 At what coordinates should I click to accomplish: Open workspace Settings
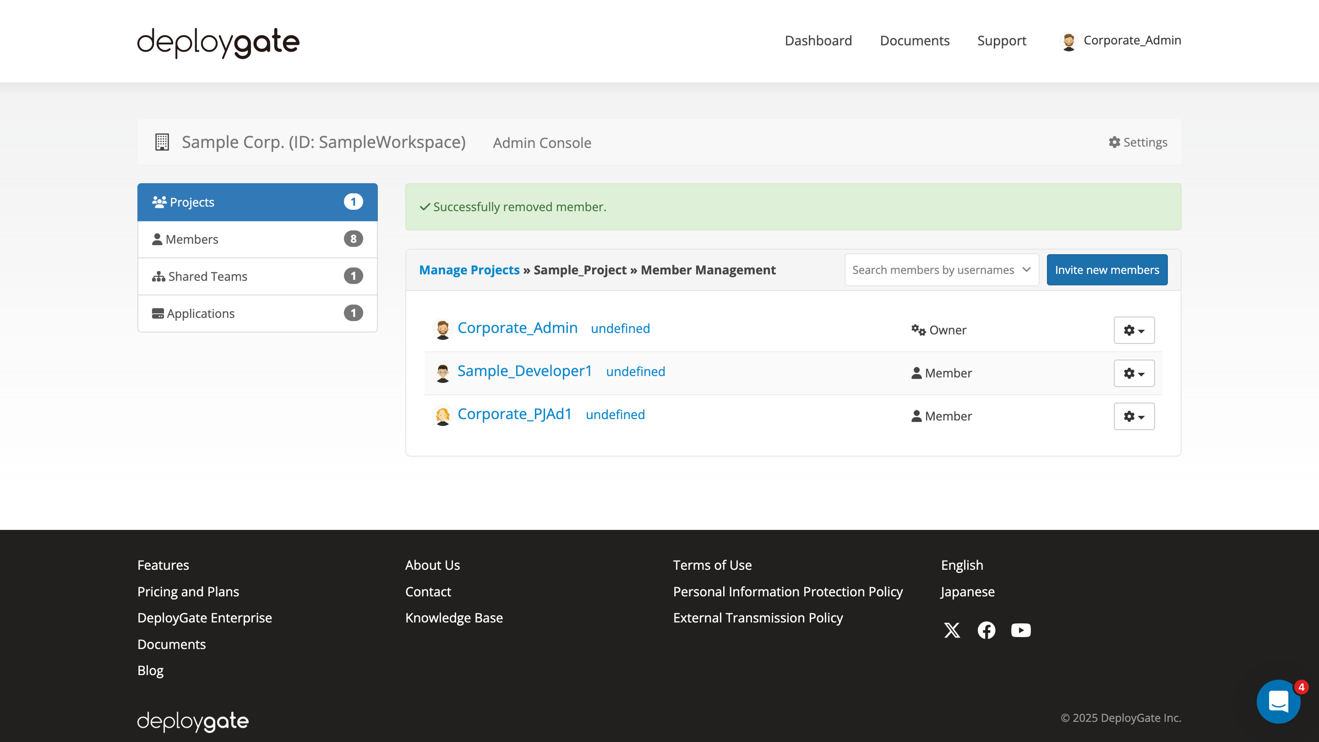(x=1137, y=142)
